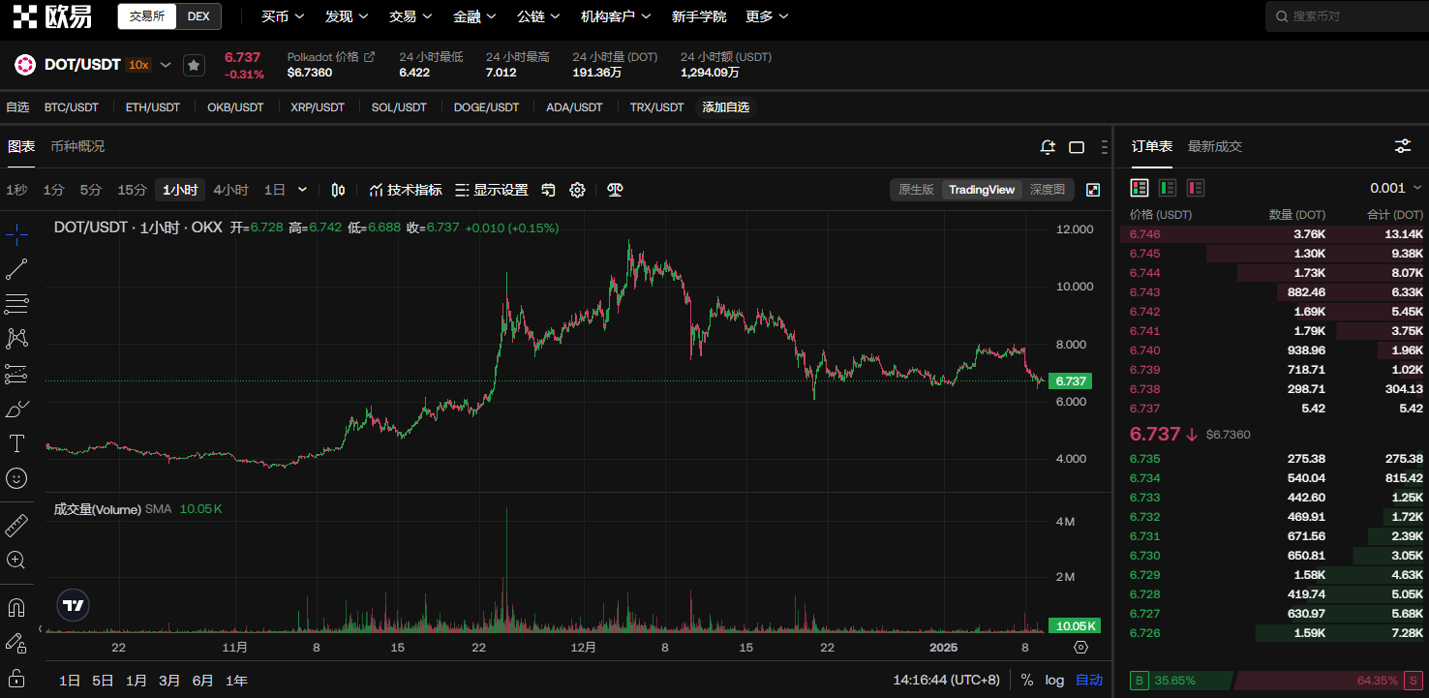1429x698 pixels.
Task: Expand the chart to fullscreen
Action: [x=1093, y=190]
